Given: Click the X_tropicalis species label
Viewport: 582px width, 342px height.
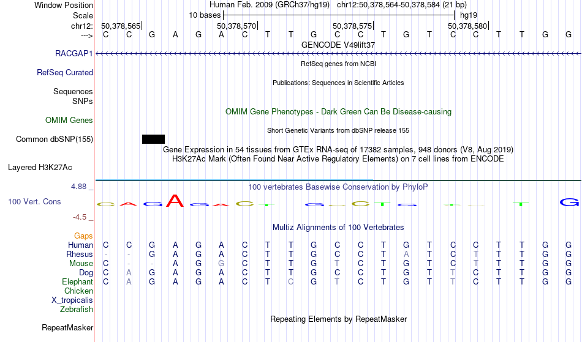Looking at the screenshot, I should [x=72, y=300].
